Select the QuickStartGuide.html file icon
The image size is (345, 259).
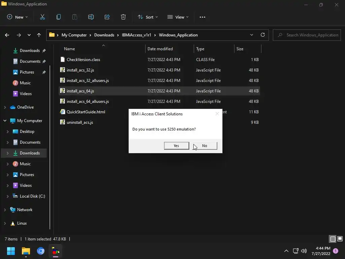click(x=62, y=112)
